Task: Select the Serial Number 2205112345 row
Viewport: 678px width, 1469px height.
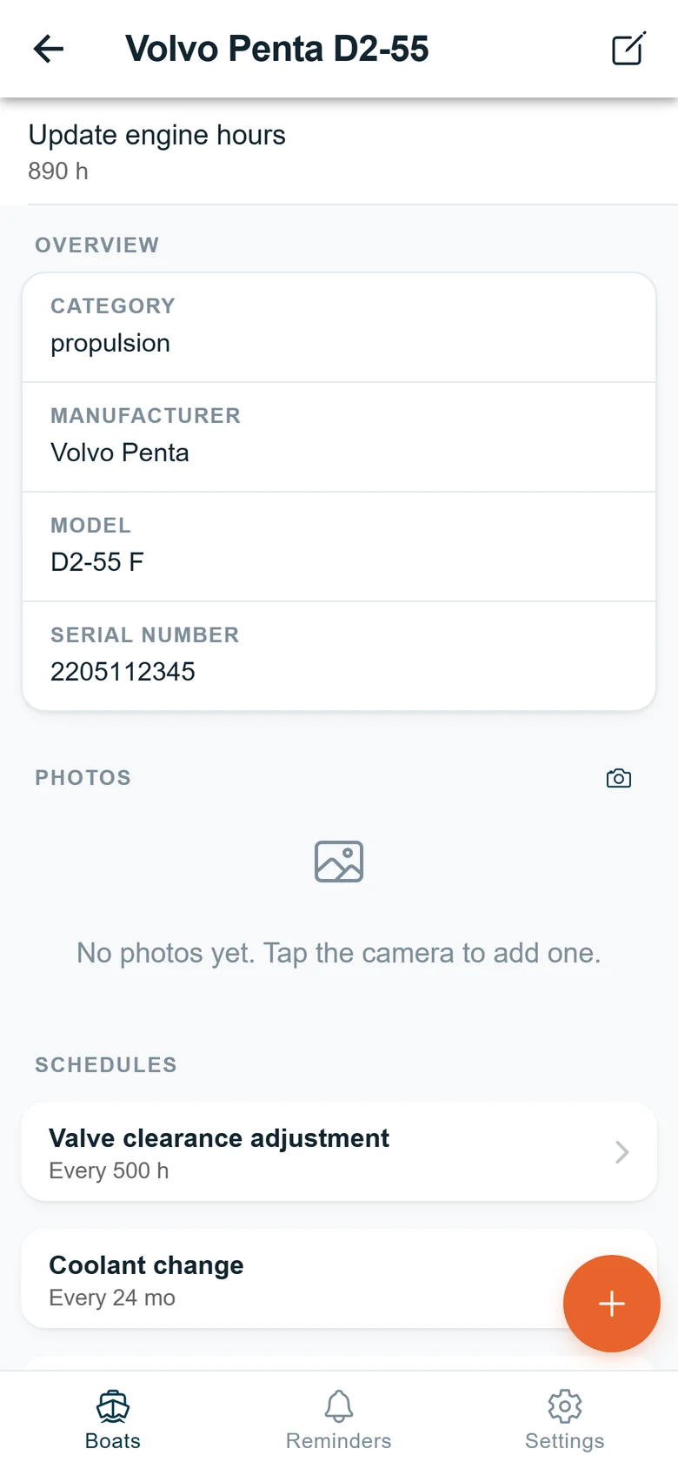Action: tap(339, 656)
